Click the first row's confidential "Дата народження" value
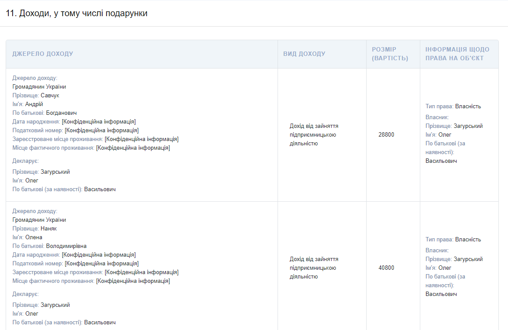This screenshot has width=508, height=330. (x=99, y=122)
